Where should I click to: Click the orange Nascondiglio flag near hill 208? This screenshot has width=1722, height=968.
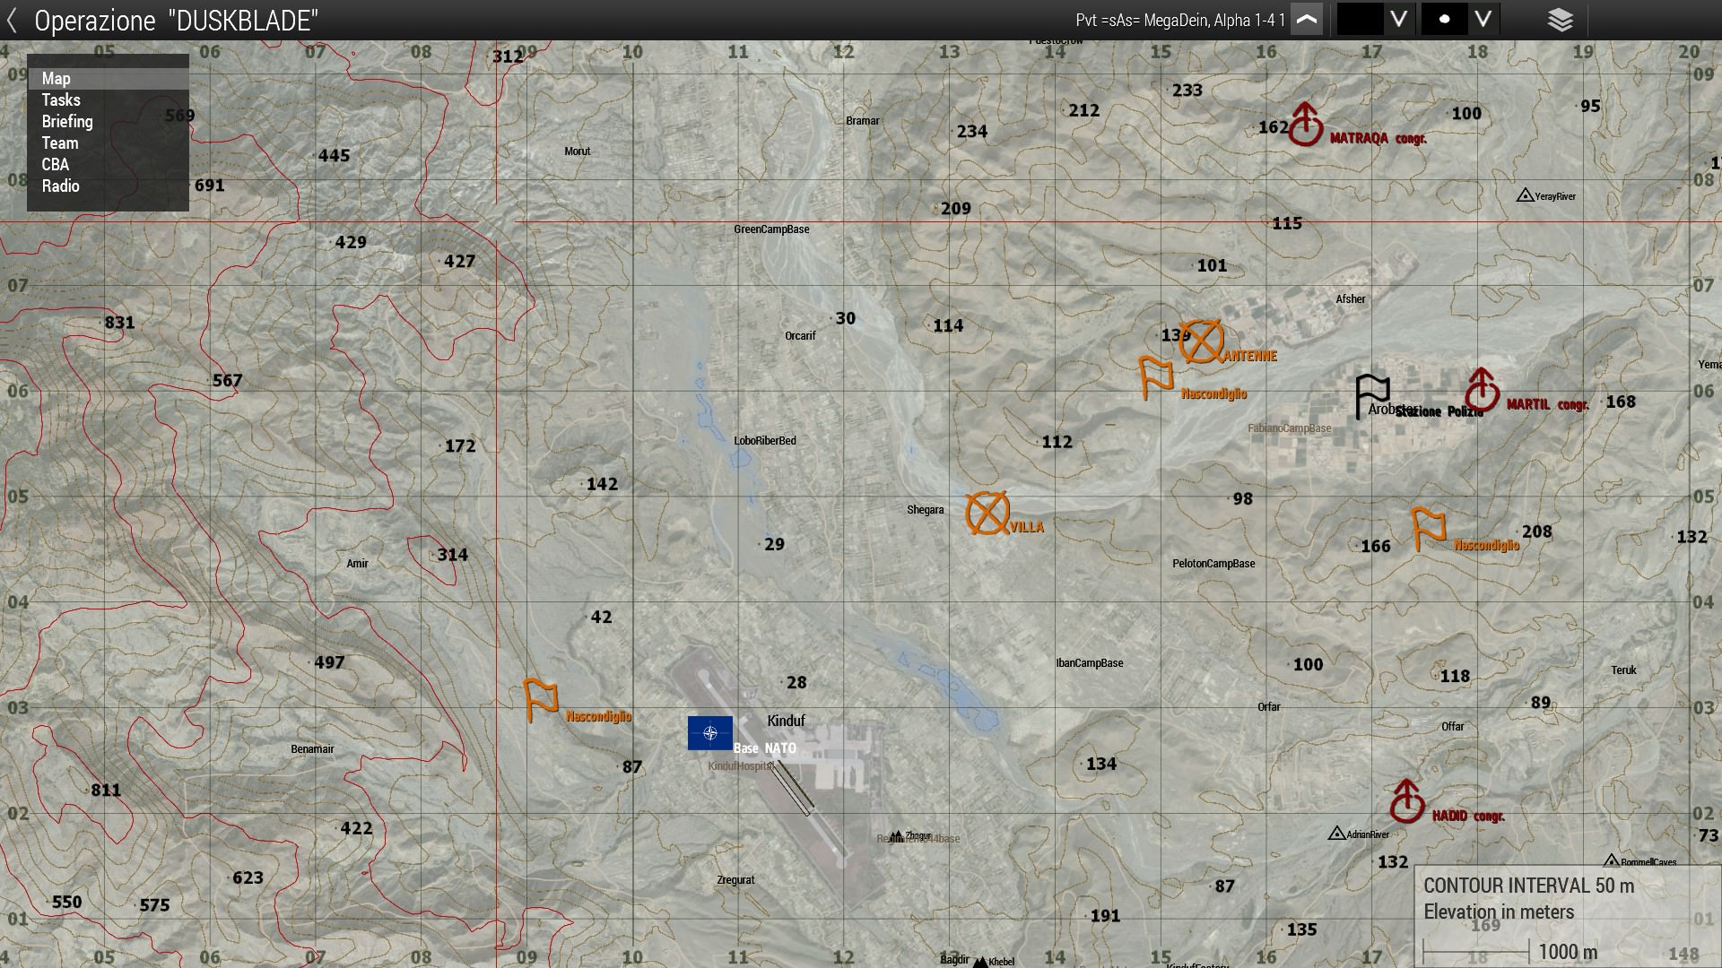coord(1429,528)
